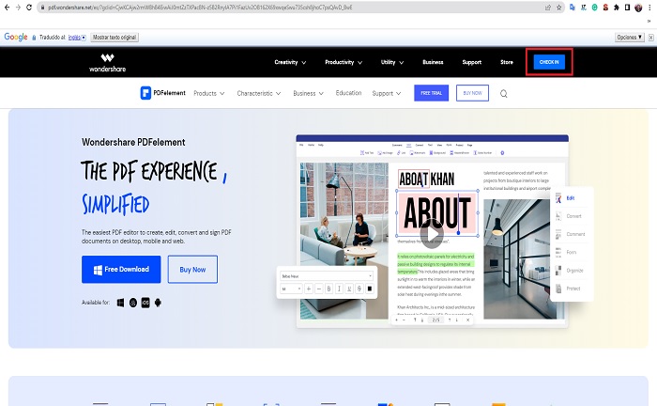Click the green circular C extension icon

594,8
